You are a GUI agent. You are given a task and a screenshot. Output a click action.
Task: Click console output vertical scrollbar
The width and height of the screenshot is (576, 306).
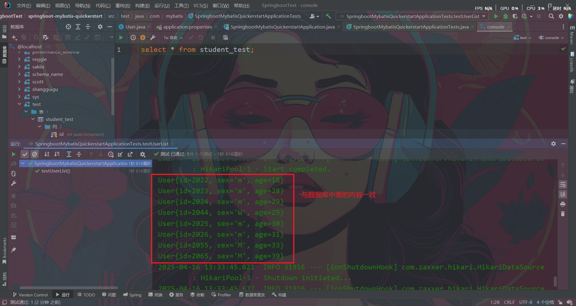point(555,281)
